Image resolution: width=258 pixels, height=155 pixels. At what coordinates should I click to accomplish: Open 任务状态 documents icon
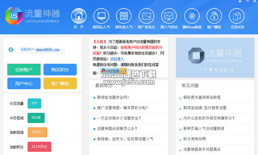(x=237, y=16)
